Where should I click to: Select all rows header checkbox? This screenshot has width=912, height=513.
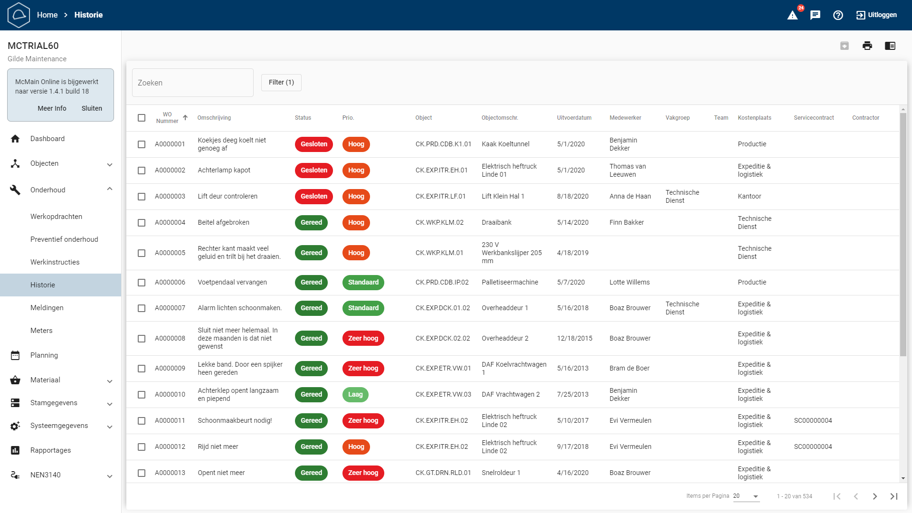[x=142, y=118]
